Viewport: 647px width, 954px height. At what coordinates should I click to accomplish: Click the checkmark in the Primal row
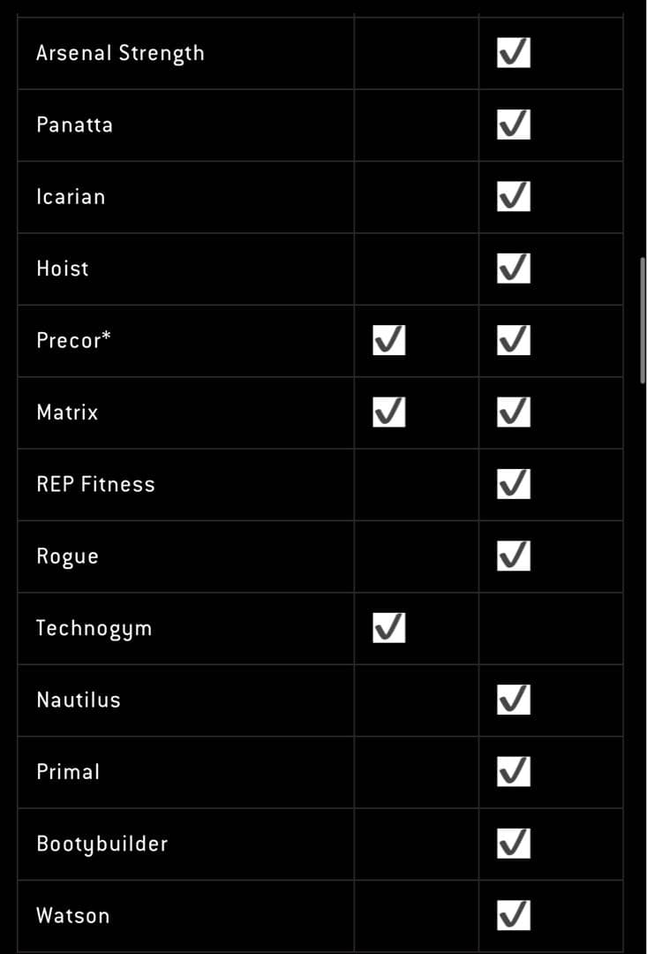pos(514,771)
